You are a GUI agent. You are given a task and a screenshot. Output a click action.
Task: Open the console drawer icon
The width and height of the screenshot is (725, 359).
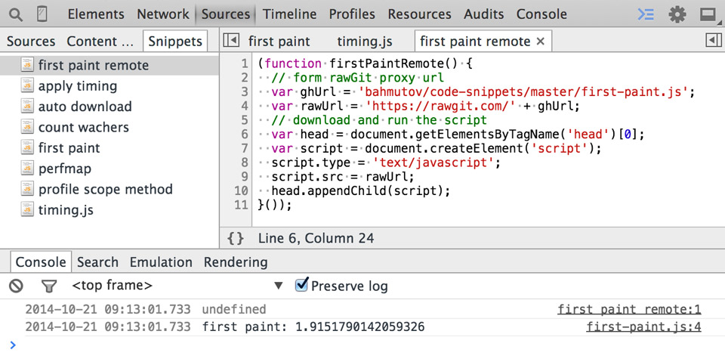(x=646, y=14)
